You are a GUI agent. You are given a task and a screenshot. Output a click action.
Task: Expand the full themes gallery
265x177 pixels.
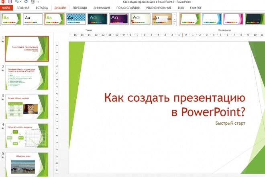(175, 24)
